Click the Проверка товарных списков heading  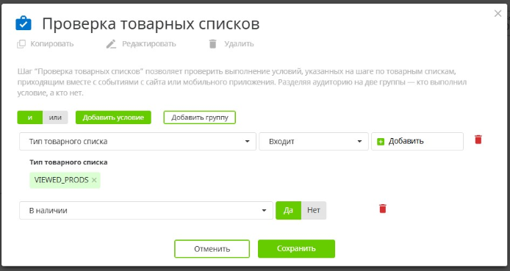tap(151, 24)
